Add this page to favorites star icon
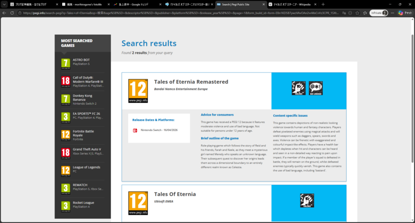The height and width of the screenshot is (223, 415). tap(357, 12)
